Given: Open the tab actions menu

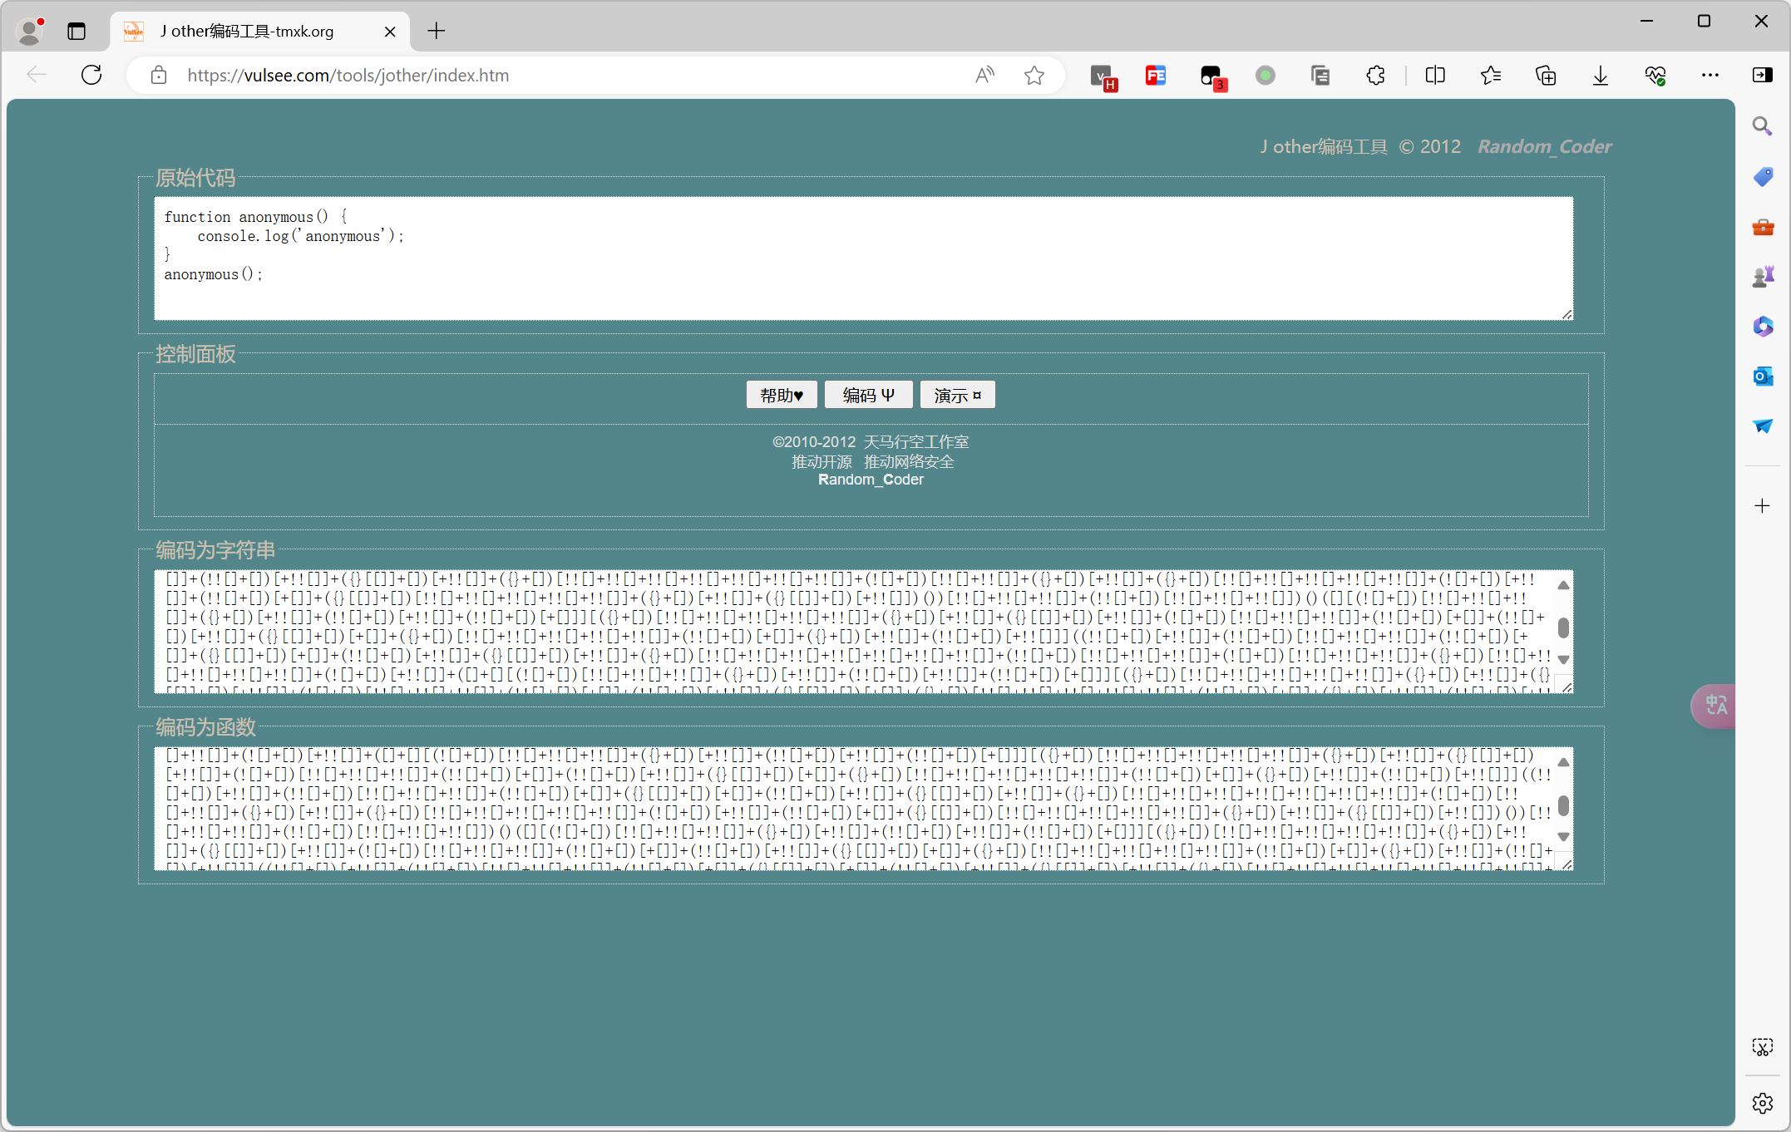Looking at the screenshot, I should click(76, 32).
